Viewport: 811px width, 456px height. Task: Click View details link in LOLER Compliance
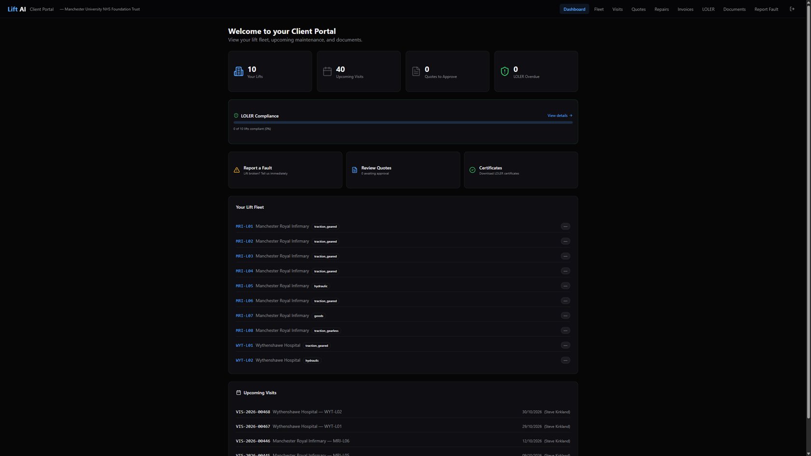pos(559,116)
